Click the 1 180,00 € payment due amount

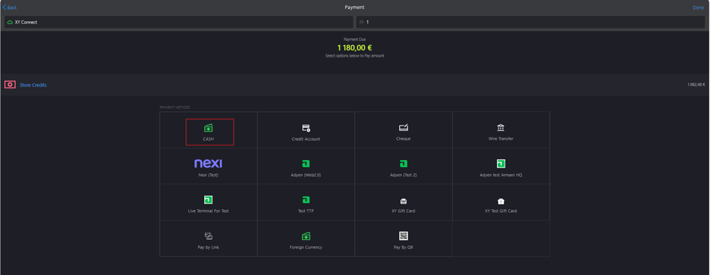pos(355,48)
